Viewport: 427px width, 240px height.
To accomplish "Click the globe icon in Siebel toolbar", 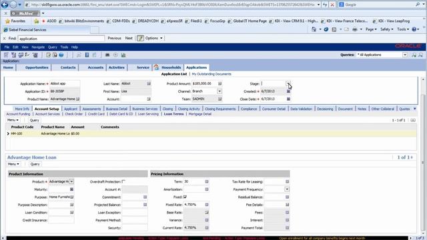I will point(61,55).
